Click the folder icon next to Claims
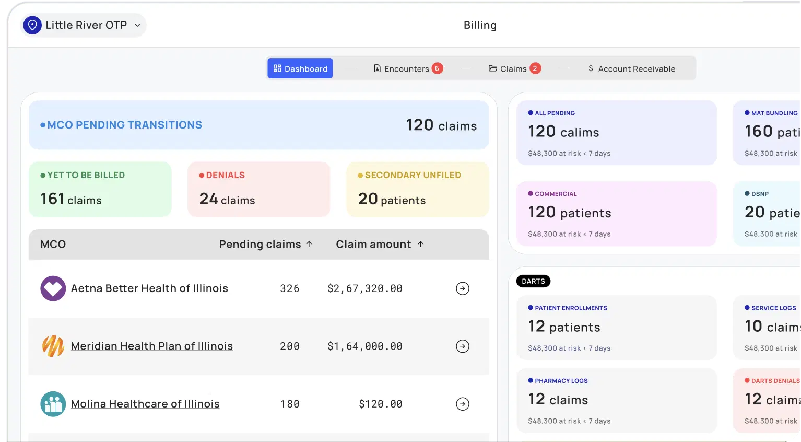The height and width of the screenshot is (442, 801). tap(493, 68)
